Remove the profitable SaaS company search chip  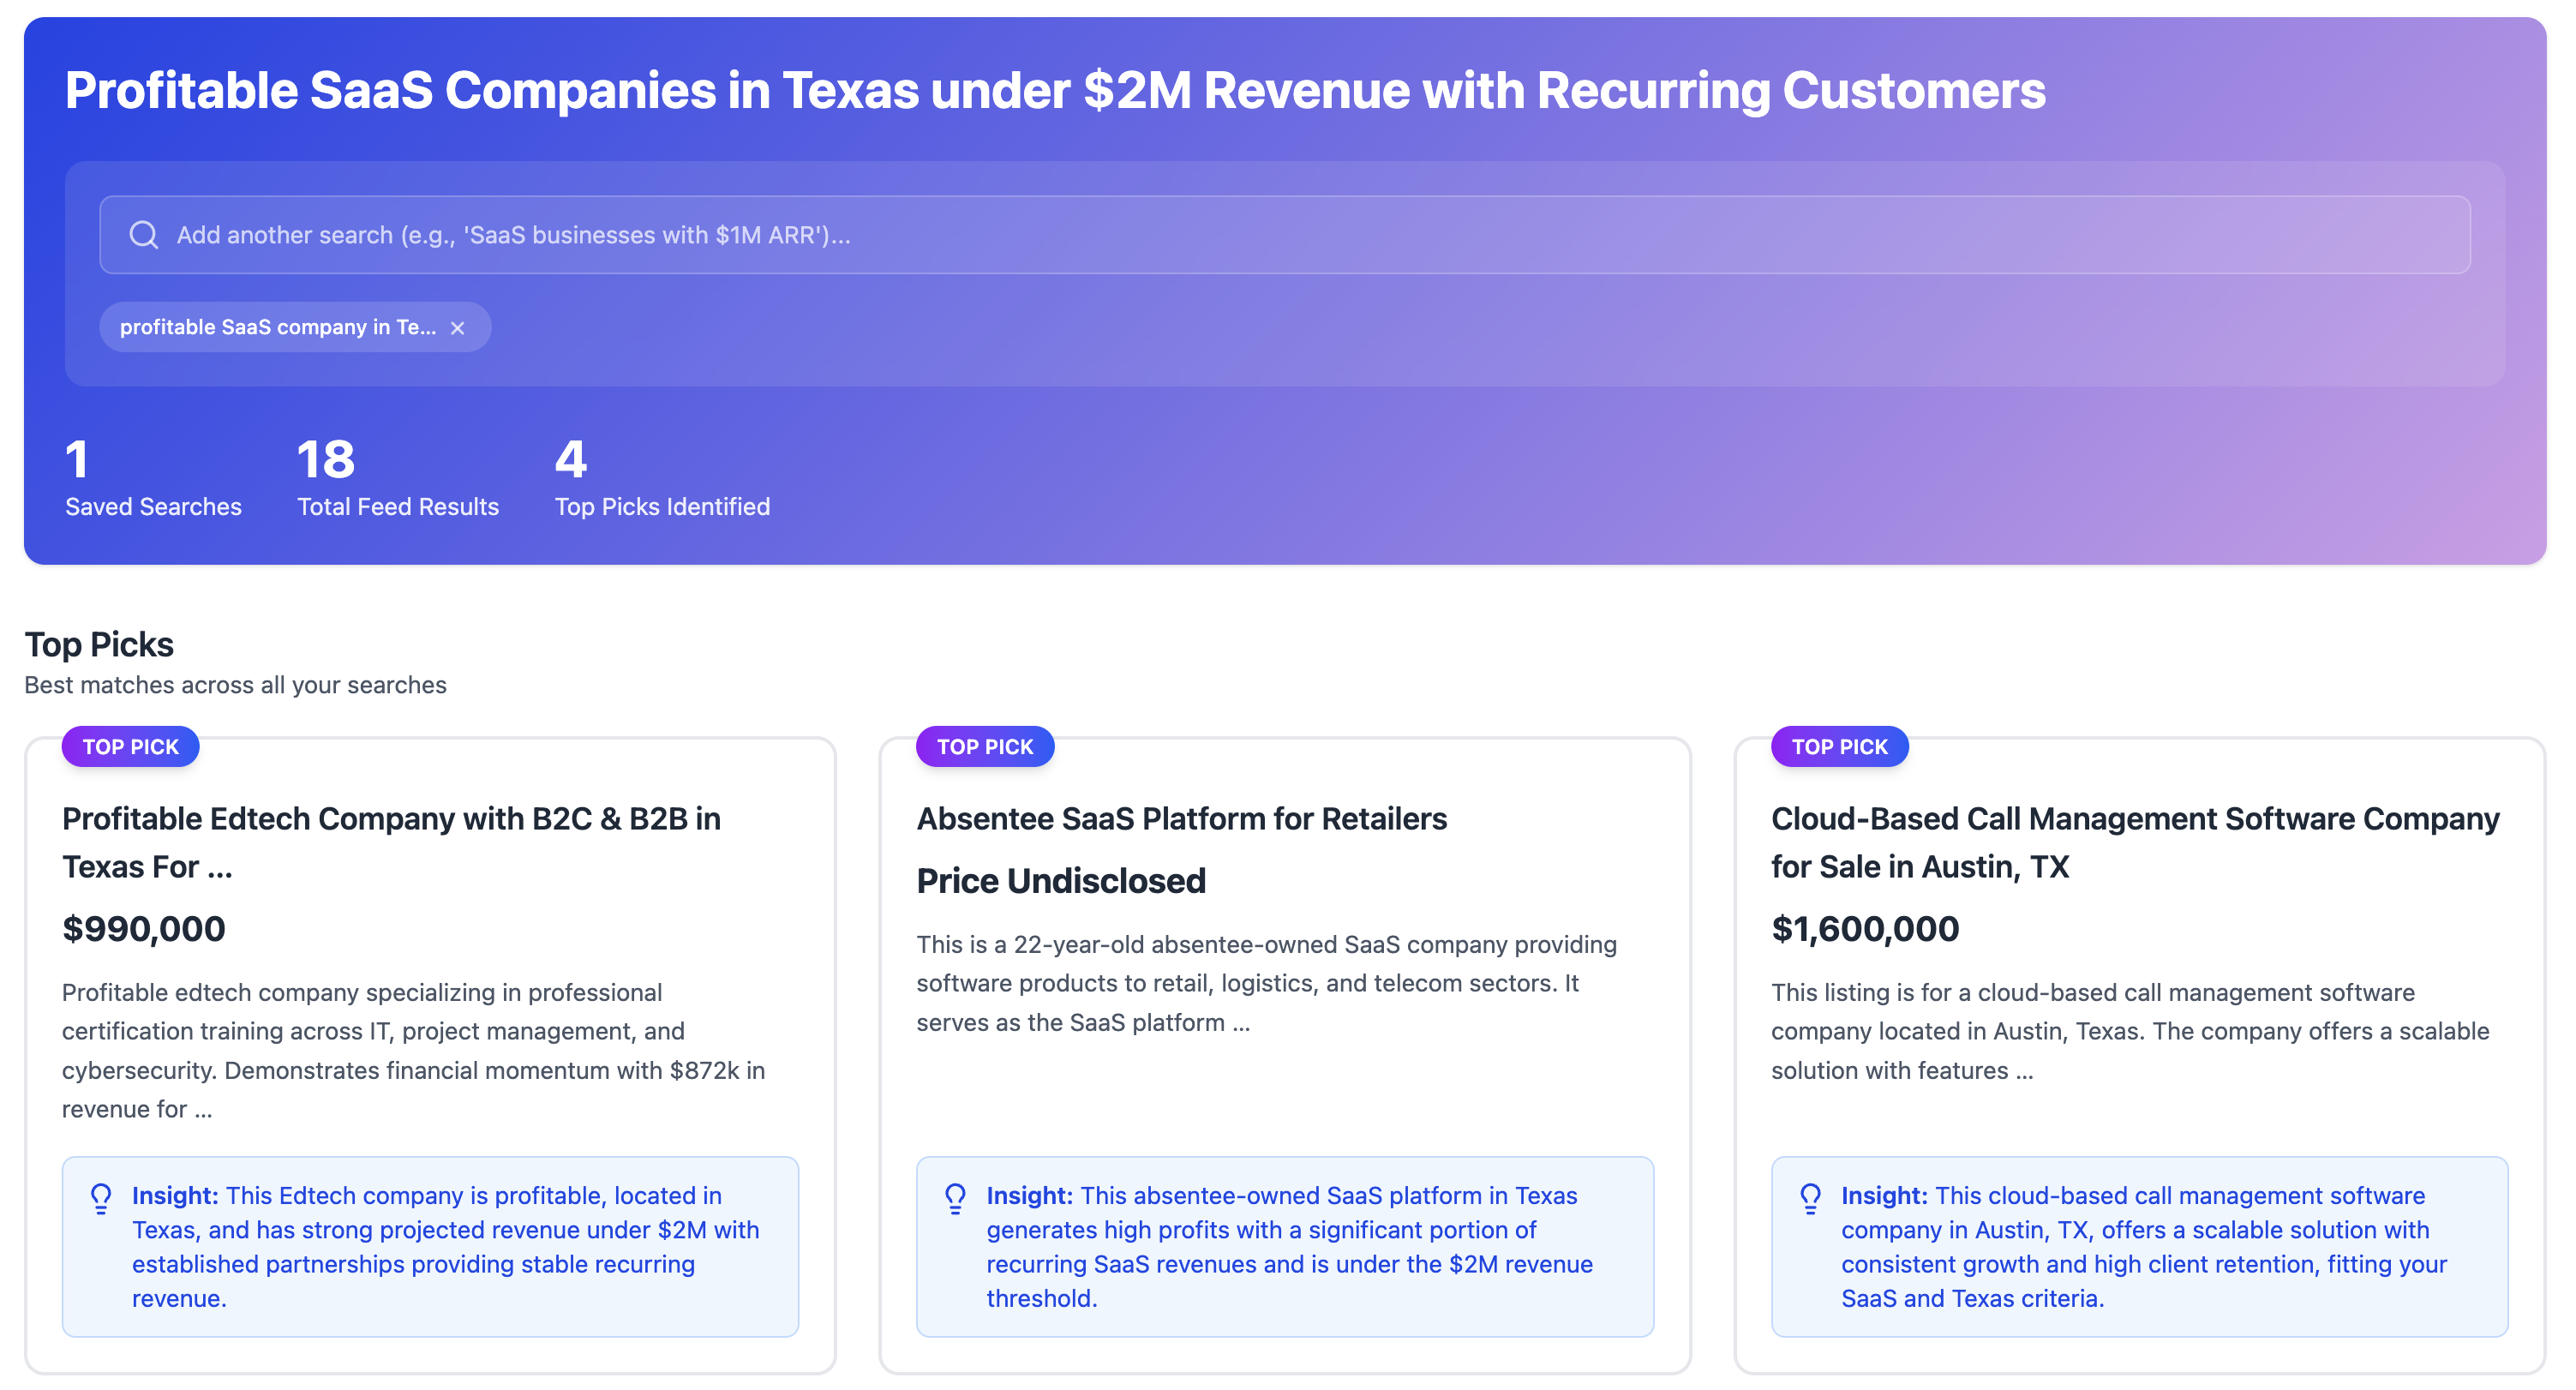pyautogui.click(x=458, y=328)
